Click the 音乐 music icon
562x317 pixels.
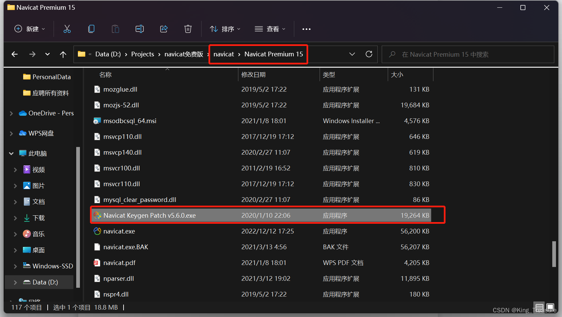(x=27, y=234)
